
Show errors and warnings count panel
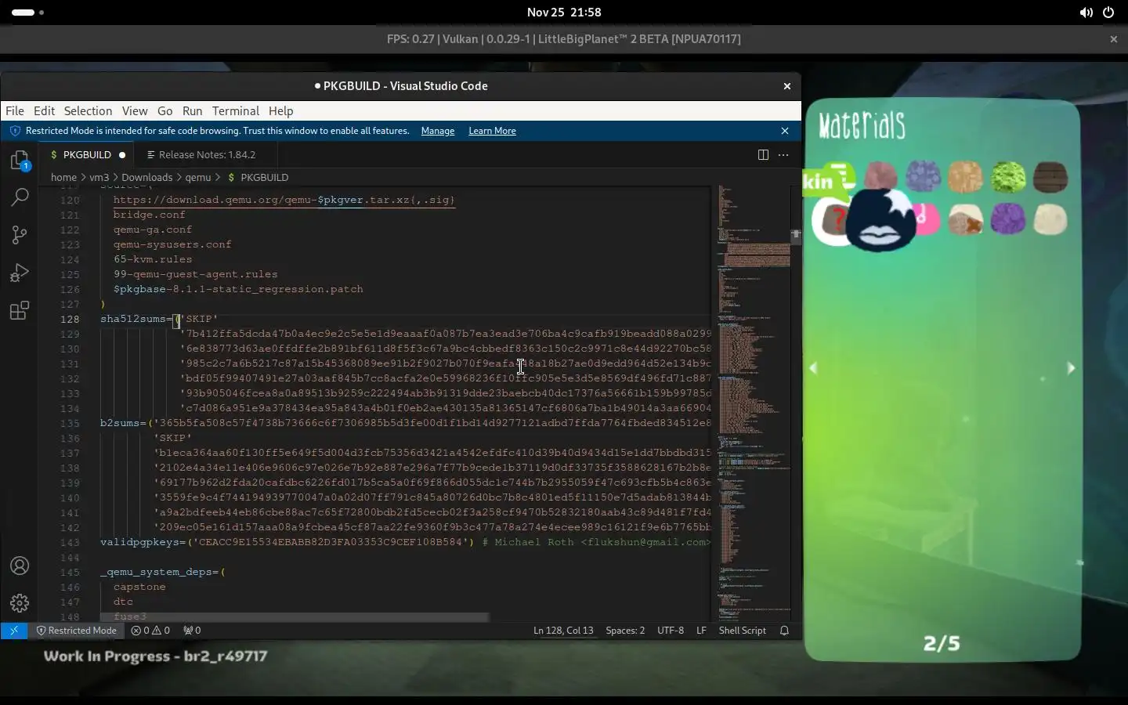point(150,631)
